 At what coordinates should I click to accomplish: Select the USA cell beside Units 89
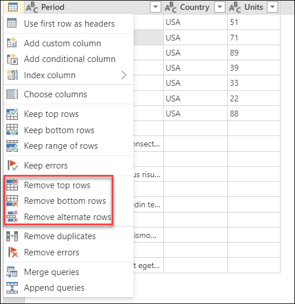[196, 53]
